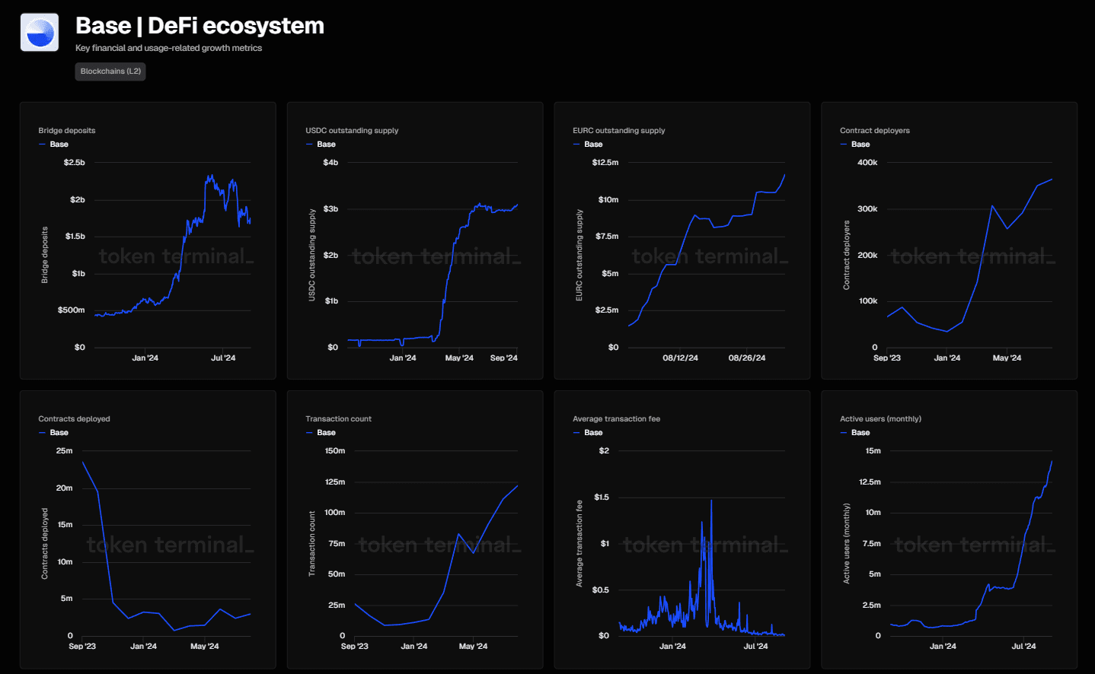Screen dimensions: 1095x674
Task: Click the "Jul '24" date label in Bridge deposits
Action: pos(223,358)
